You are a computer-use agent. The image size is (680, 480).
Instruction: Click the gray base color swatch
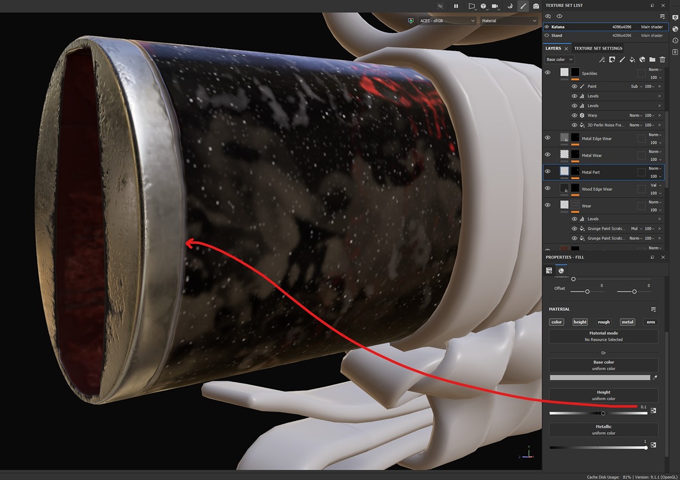click(600, 377)
